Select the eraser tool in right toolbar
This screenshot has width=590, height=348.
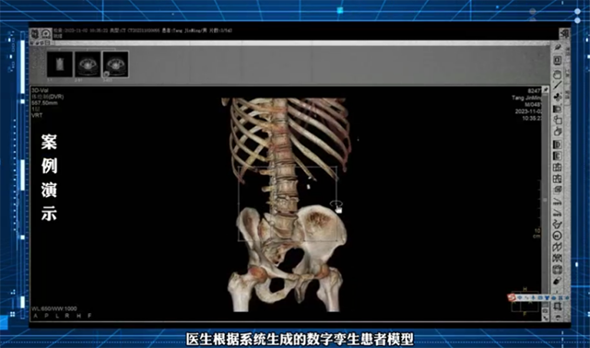557,281
